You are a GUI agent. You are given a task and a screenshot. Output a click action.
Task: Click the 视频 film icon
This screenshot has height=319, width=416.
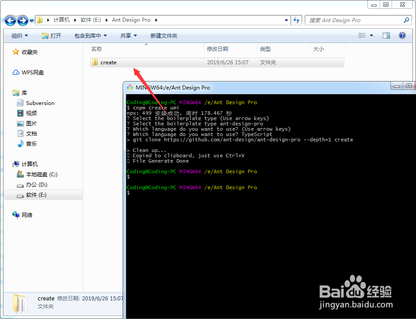[x=20, y=113]
